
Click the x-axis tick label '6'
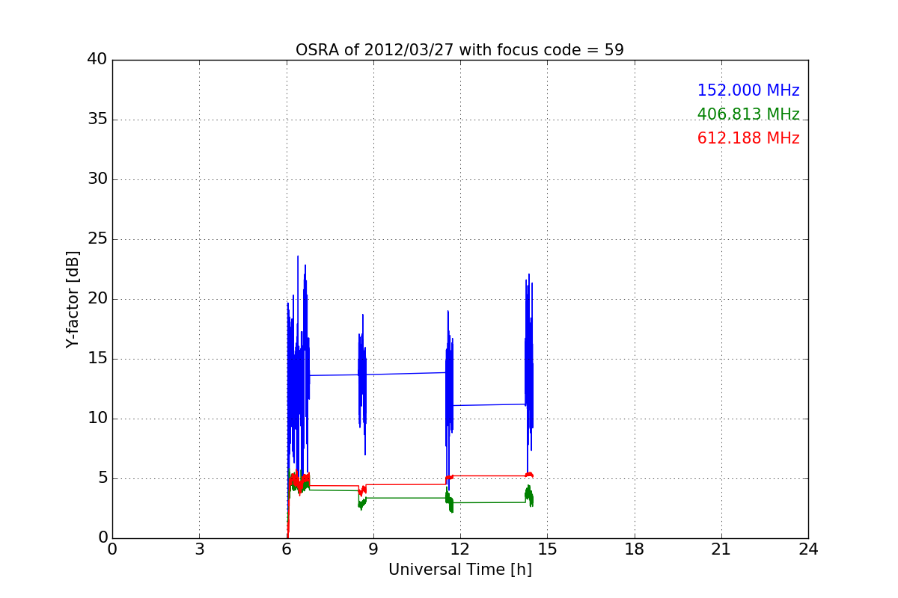[287, 549]
